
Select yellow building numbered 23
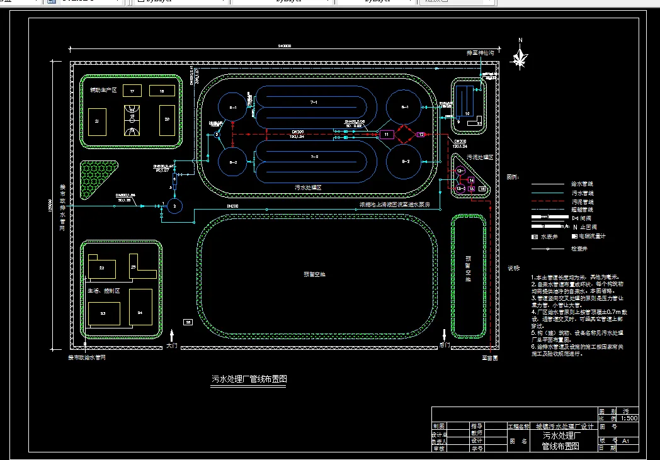click(x=104, y=313)
